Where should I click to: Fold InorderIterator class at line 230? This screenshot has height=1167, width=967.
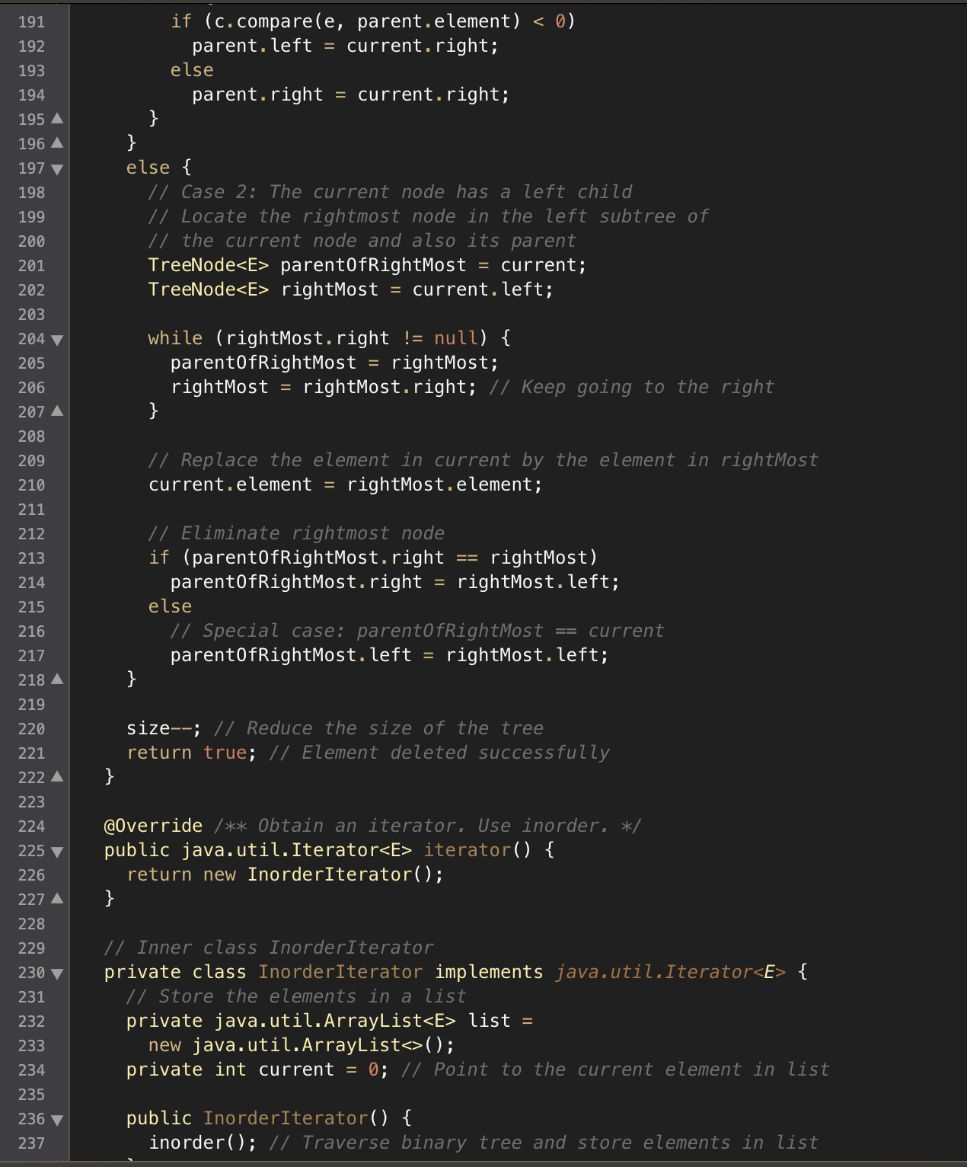coord(57,973)
